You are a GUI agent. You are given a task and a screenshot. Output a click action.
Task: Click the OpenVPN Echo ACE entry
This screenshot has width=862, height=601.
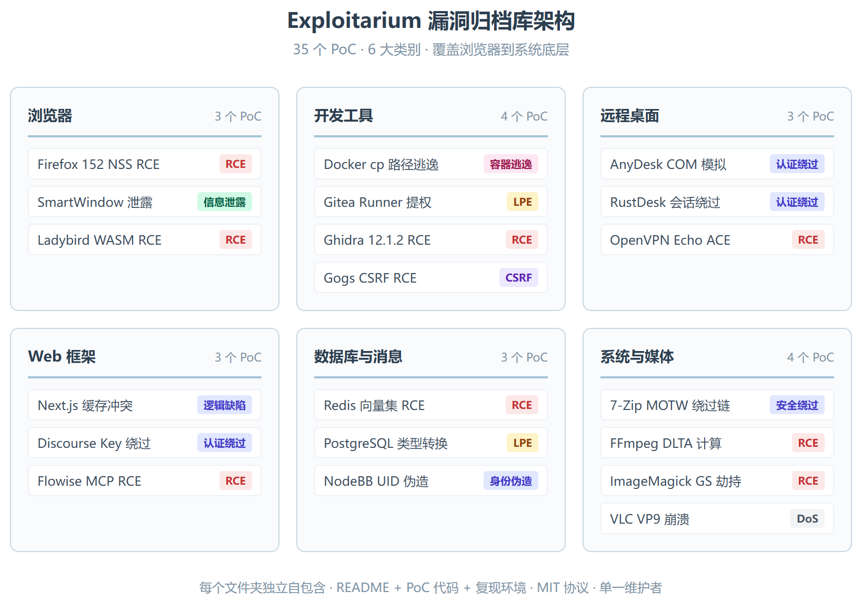[717, 240]
